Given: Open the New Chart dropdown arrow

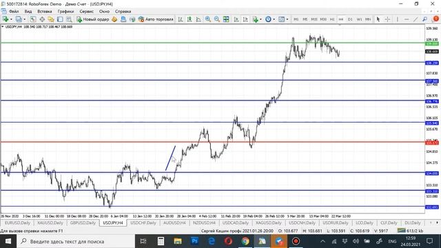Looking at the screenshot, I should (x=11, y=19).
